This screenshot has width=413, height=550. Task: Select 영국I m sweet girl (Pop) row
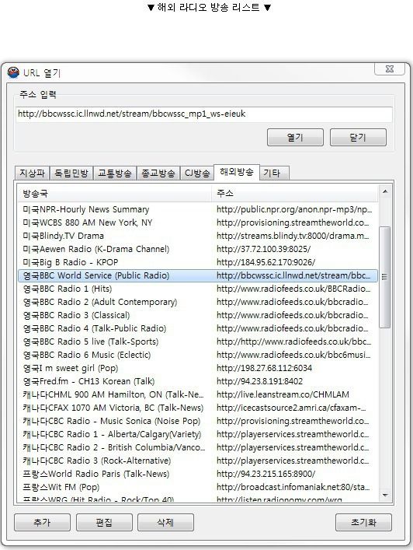[198, 368]
